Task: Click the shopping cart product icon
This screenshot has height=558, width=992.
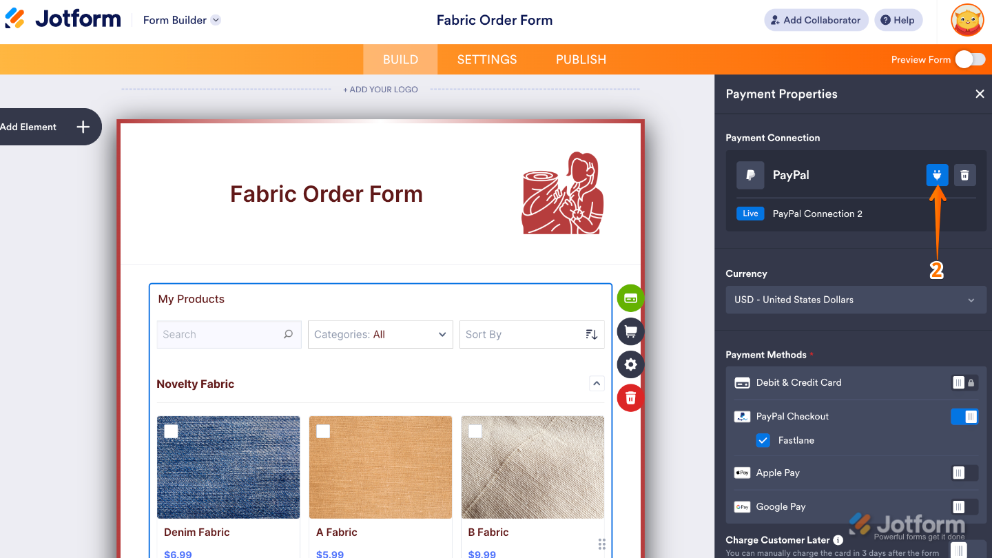Action: point(630,331)
